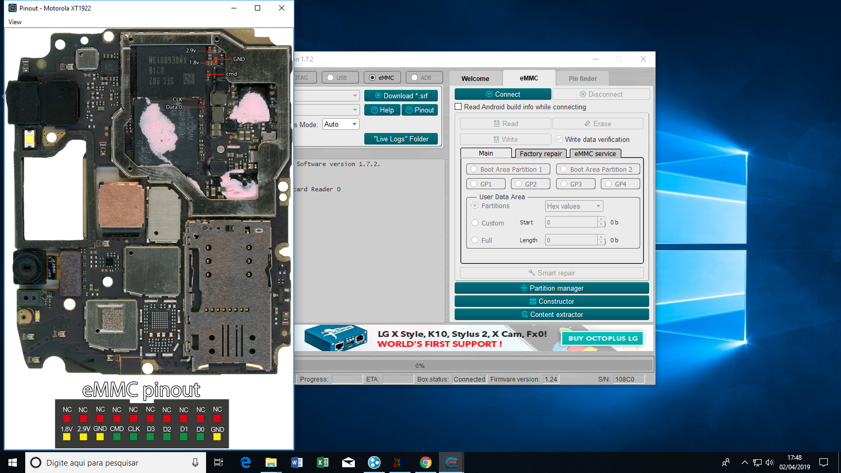
Task: Open the Mail app taskbar icon
Action: pos(348,462)
